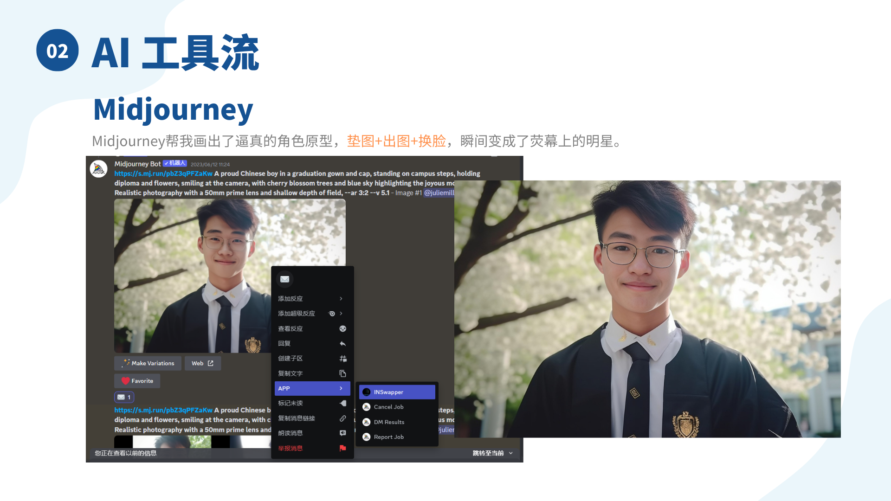Click the 2023/06/12 11:24 timestamp
The height and width of the screenshot is (501, 891).
click(210, 164)
